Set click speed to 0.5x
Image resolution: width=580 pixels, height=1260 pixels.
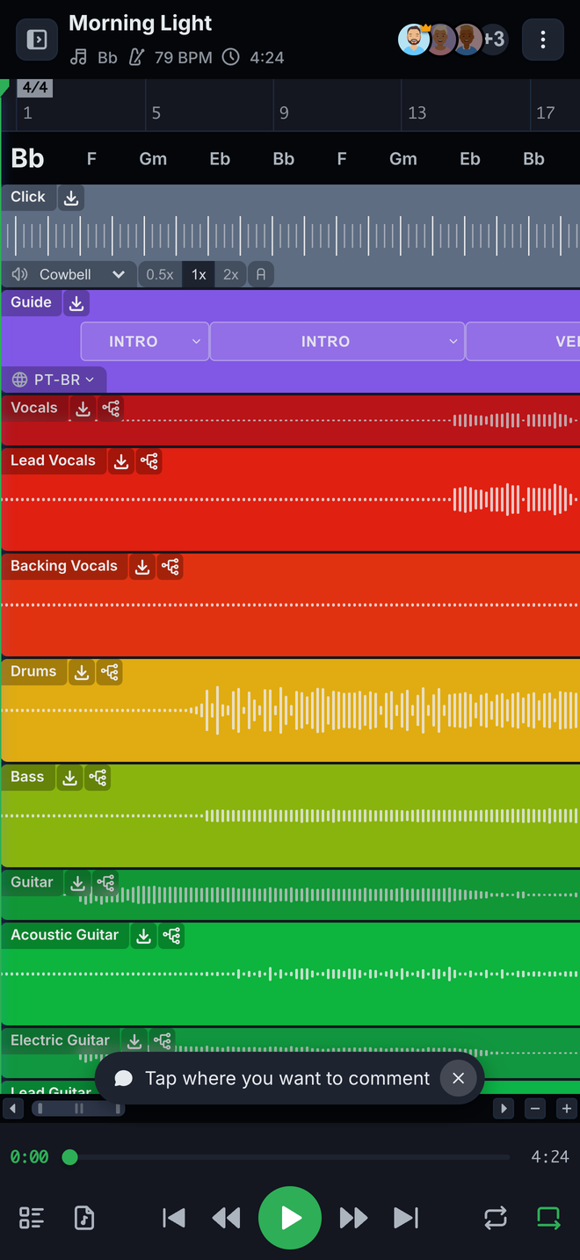[x=160, y=275]
